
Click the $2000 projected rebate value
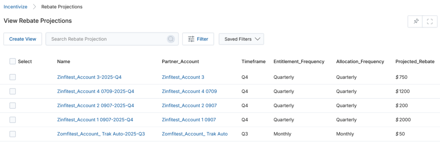[403, 120]
